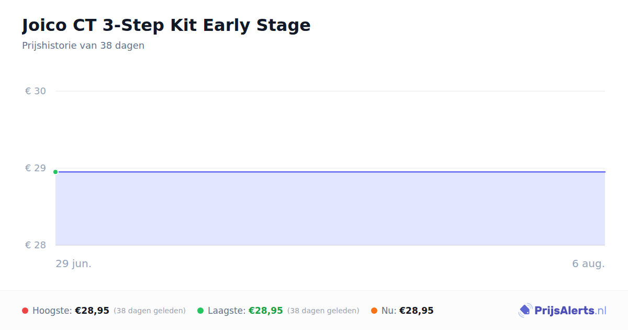This screenshot has height=330, width=628.
Task: Click the shaded area under price line
Action: (x=330, y=208)
